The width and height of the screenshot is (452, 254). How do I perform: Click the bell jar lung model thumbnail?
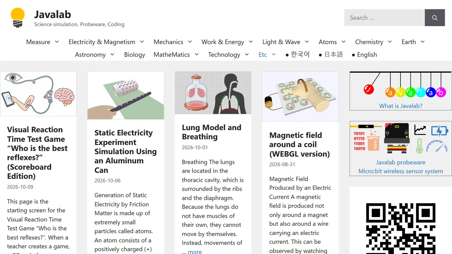tap(213, 93)
